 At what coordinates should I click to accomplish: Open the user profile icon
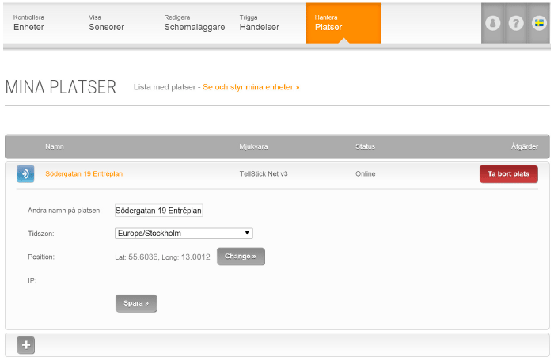coord(493,23)
